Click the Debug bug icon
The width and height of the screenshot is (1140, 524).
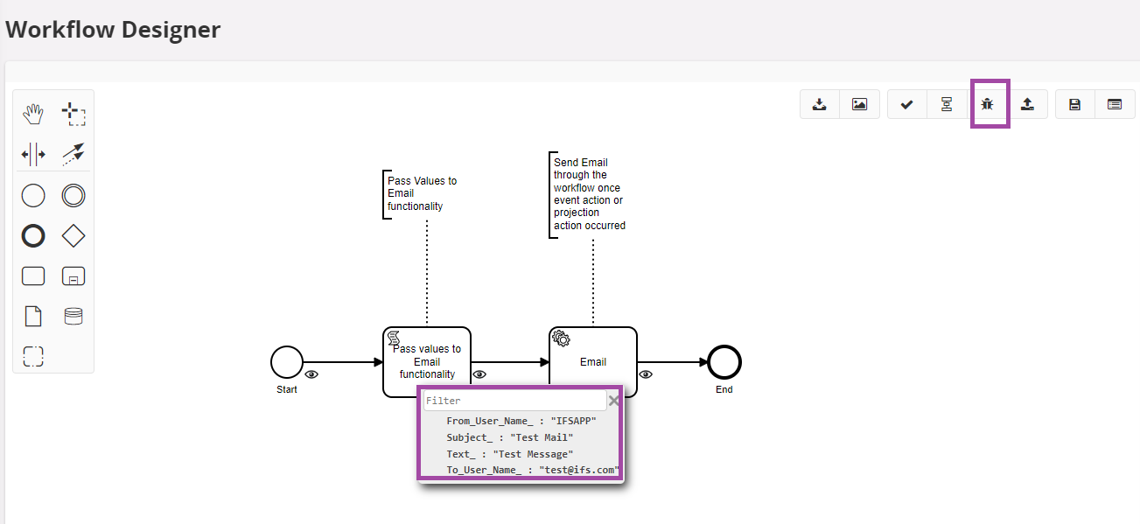click(988, 104)
